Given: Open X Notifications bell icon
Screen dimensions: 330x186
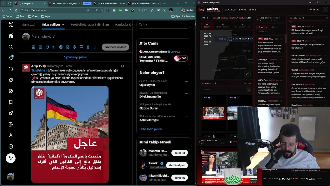Looking at the screenshot, I should coord(11,58).
